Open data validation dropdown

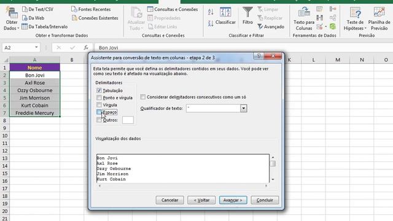coord(325,26)
